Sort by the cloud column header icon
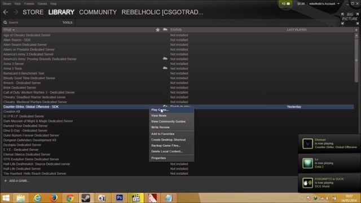Screen dimensions: 361x203 click(165, 29)
